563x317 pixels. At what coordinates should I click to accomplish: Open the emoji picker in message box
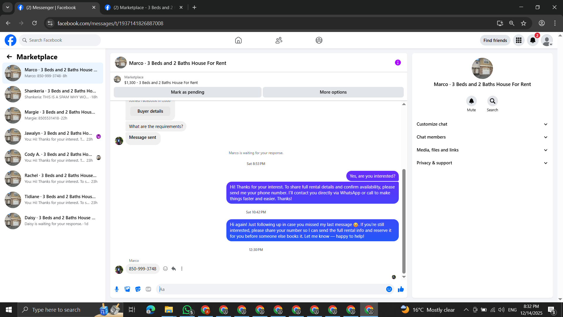tap(389, 289)
